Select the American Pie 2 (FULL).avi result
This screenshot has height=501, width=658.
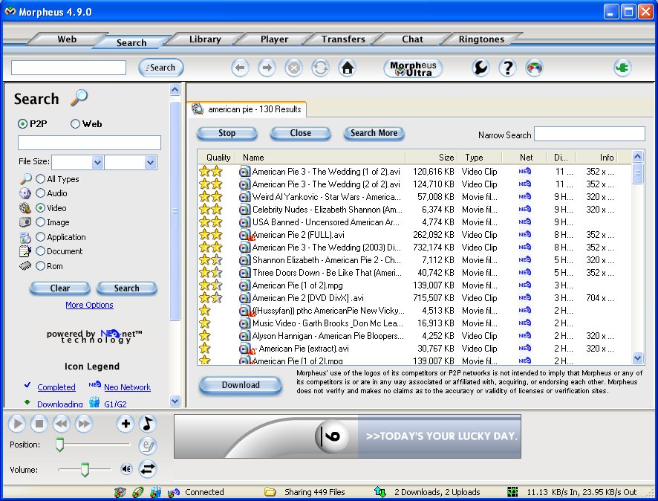click(298, 235)
